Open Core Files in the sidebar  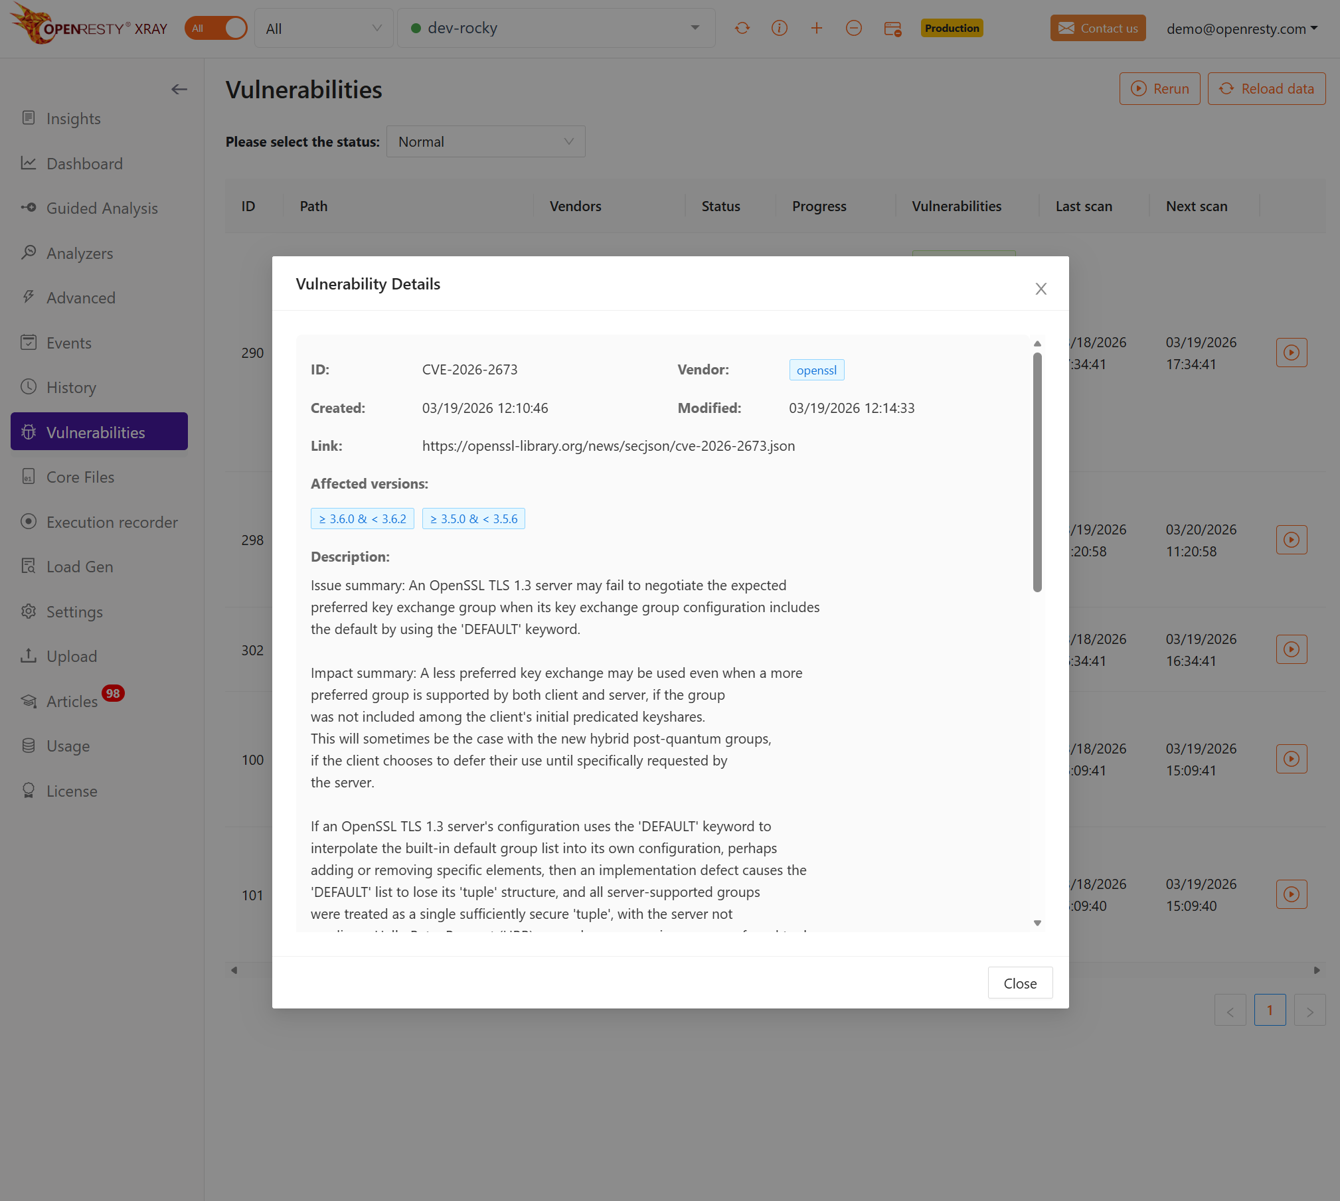80,477
